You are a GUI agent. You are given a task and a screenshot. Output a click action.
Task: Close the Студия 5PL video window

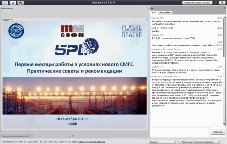[146, 20]
